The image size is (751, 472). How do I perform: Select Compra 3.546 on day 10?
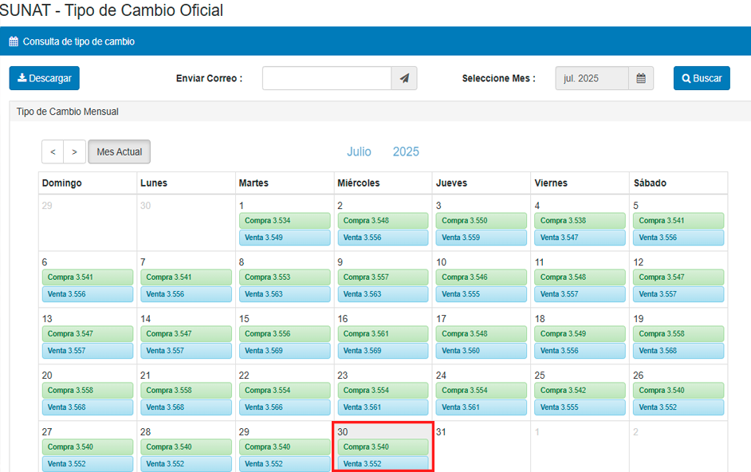[x=482, y=277]
